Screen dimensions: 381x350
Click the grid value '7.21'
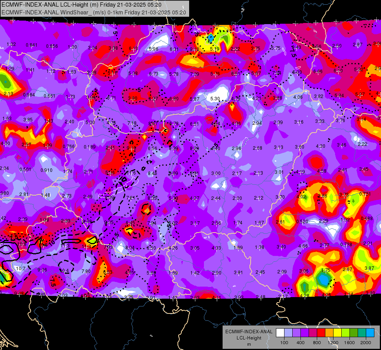pos(130,198)
